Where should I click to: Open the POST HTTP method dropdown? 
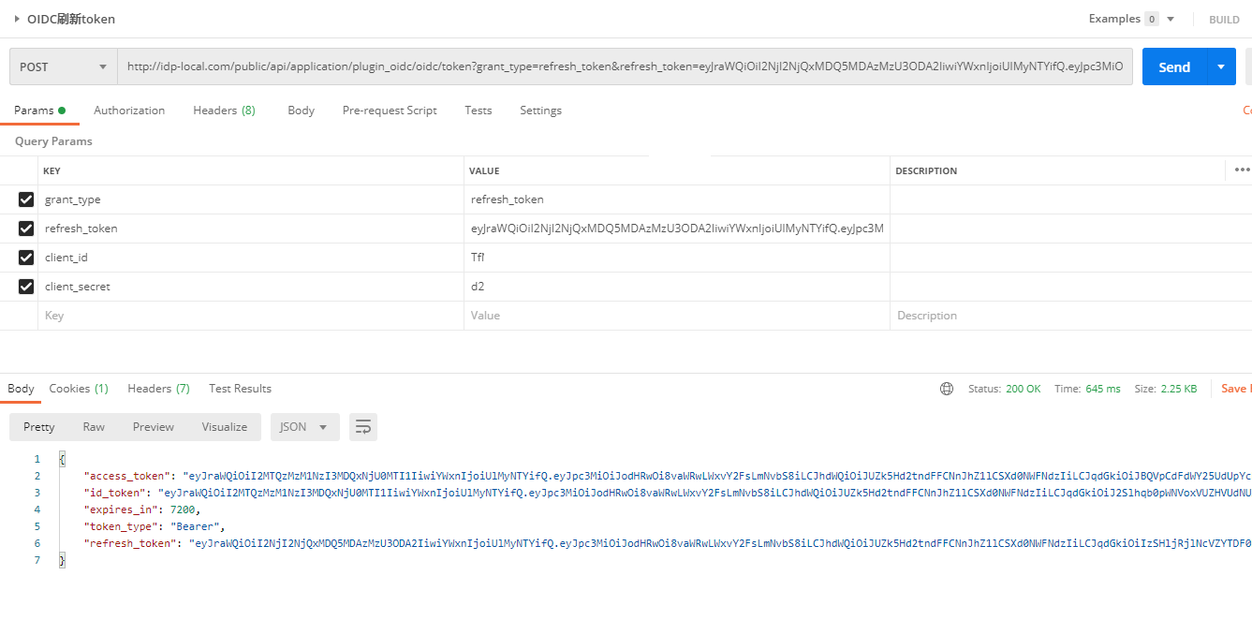(x=63, y=67)
